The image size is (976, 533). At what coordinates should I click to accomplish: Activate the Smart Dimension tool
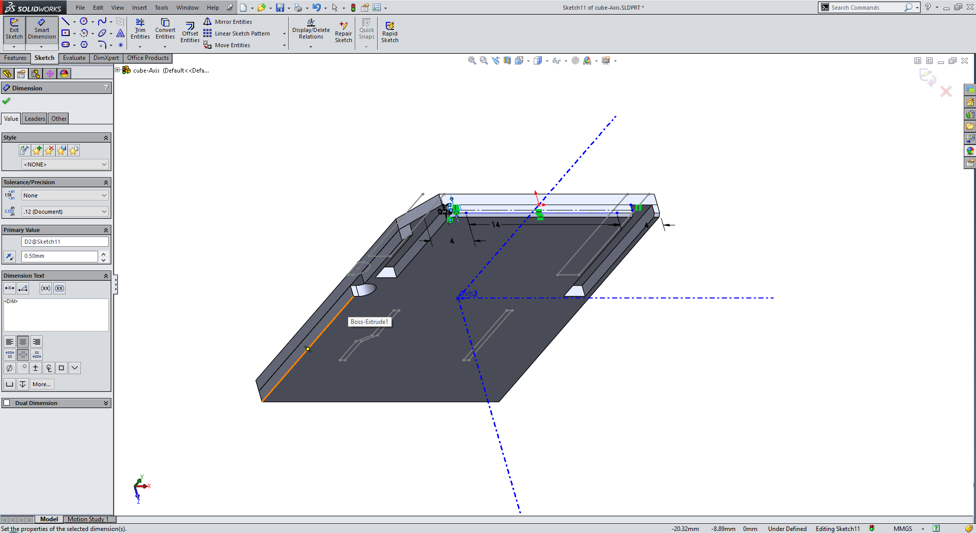click(42, 29)
